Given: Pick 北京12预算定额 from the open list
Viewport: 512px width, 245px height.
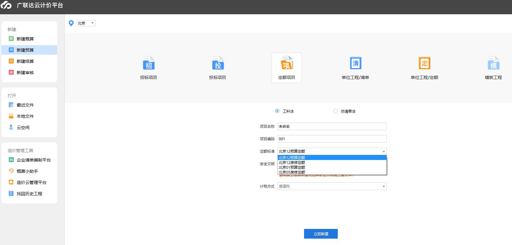Looking at the screenshot, I should pos(332,158).
